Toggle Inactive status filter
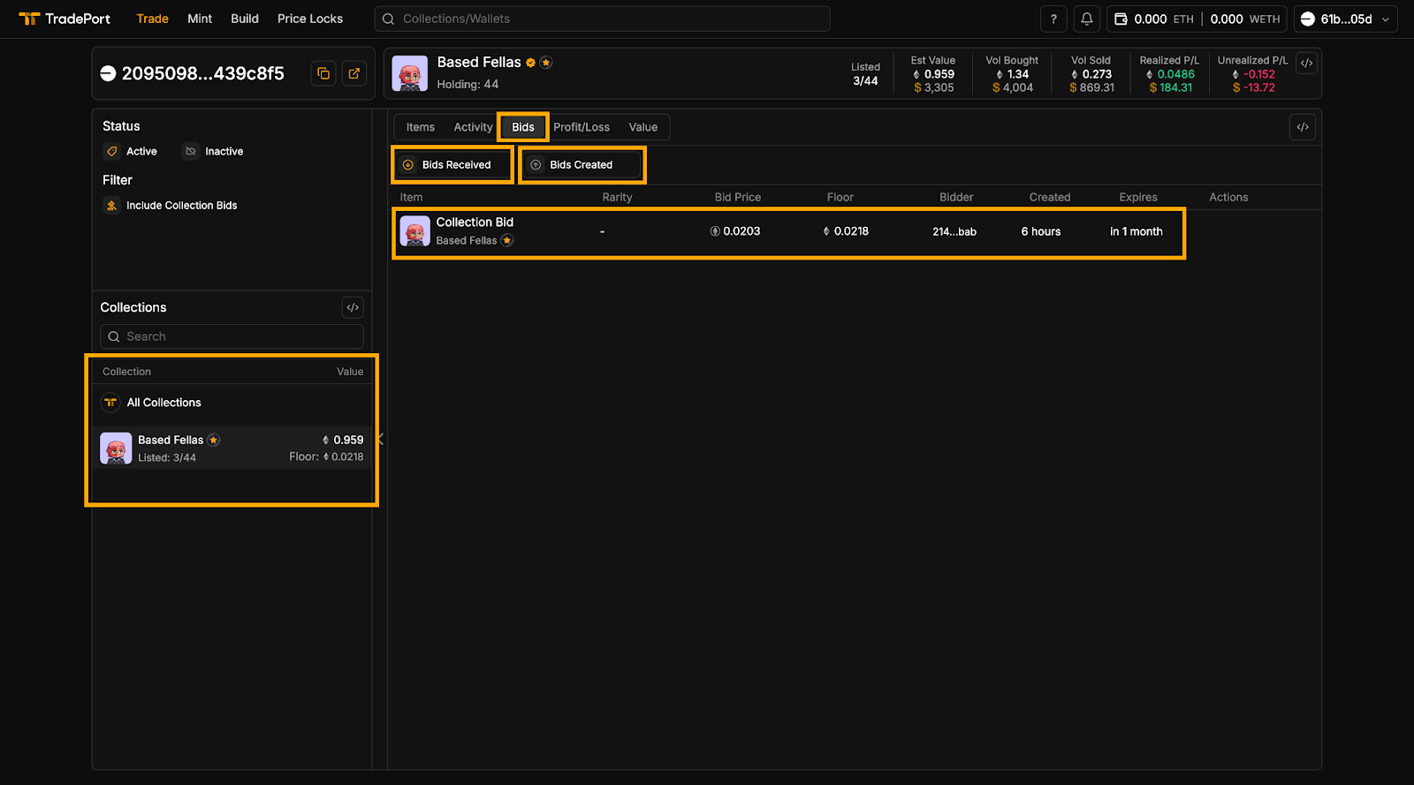 [213, 152]
